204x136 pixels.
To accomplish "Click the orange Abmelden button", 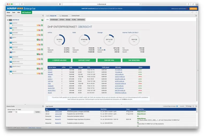I will [x=193, y=9].
